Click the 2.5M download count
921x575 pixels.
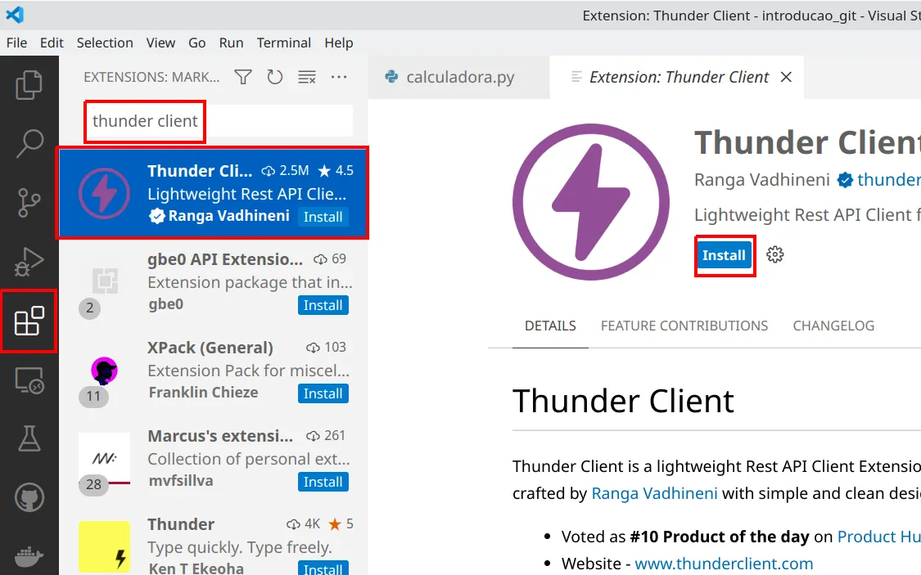tap(286, 171)
